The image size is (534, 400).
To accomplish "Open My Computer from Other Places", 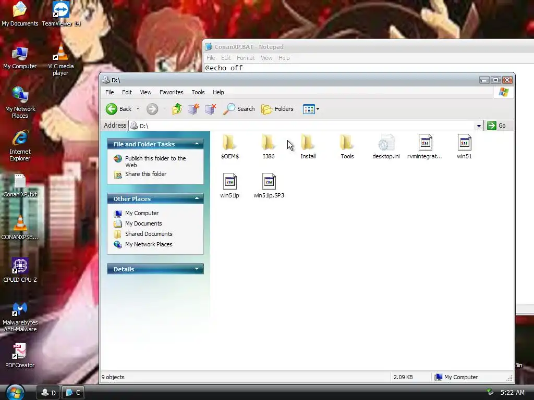I will point(142,213).
